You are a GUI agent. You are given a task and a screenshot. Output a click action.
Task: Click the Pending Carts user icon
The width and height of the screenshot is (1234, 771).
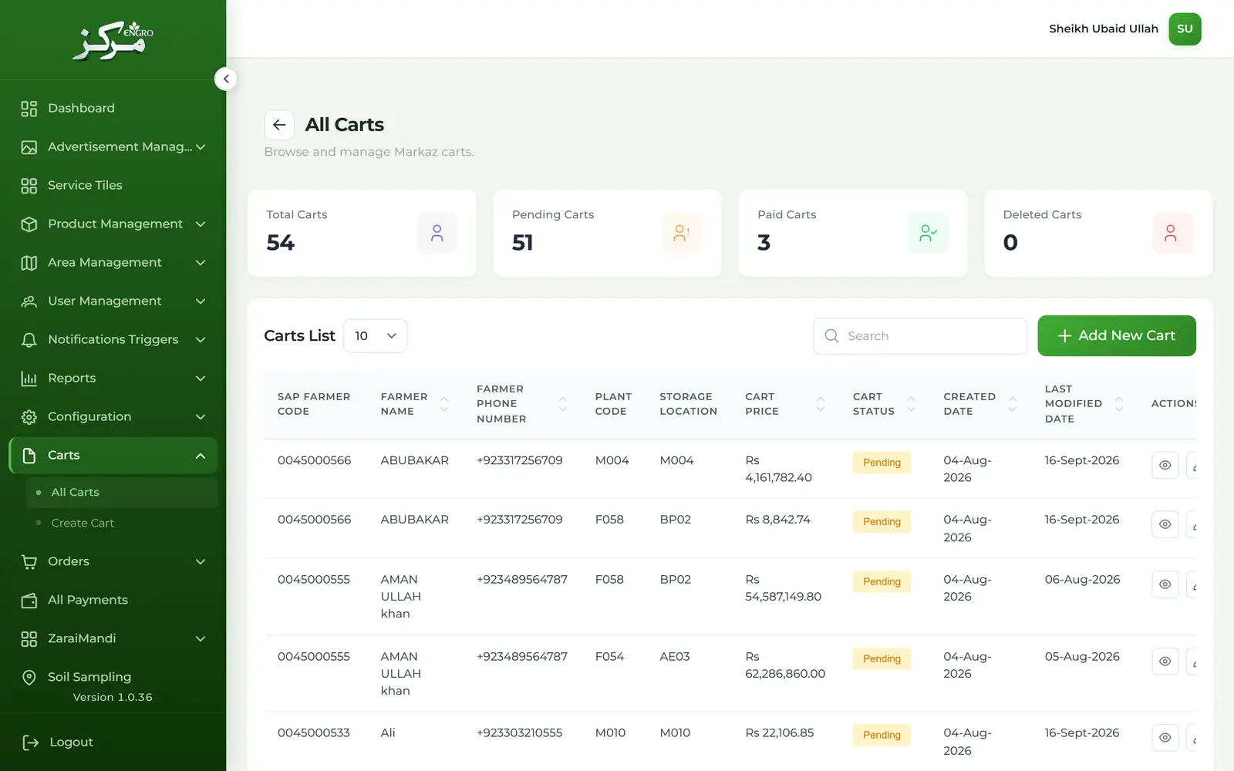[x=682, y=233]
